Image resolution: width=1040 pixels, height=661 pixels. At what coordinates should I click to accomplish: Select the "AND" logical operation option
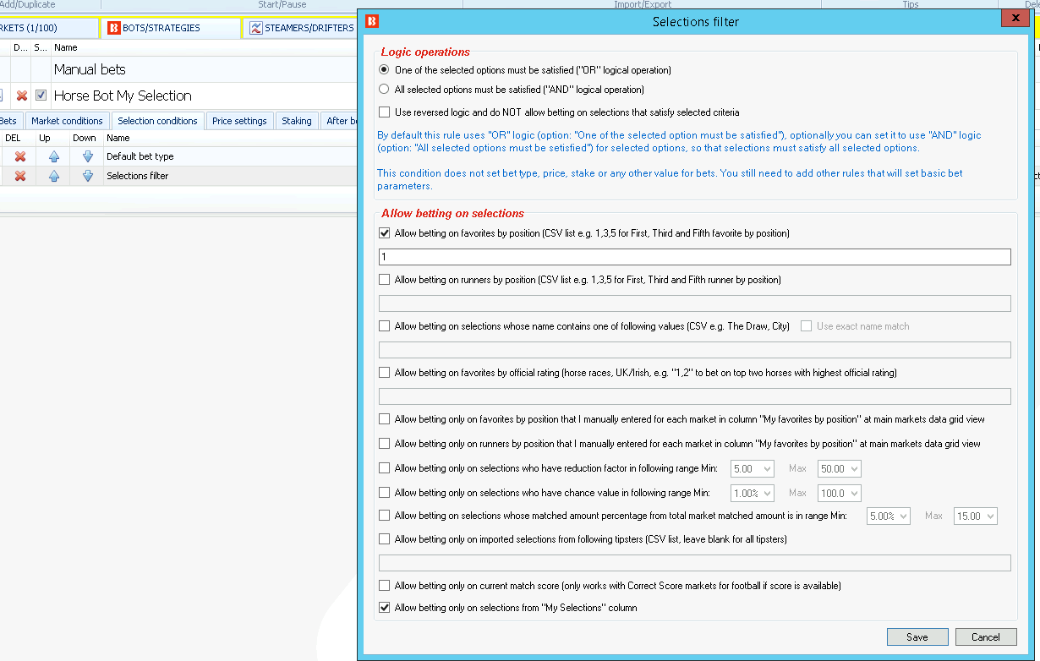pyautogui.click(x=385, y=90)
